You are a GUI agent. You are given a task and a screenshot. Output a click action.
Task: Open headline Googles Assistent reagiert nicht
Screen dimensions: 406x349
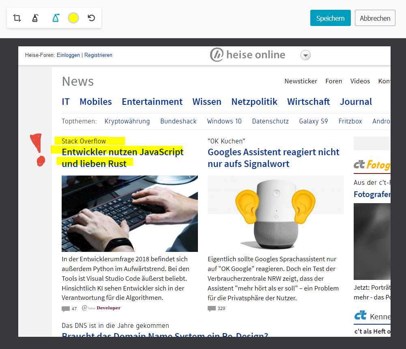(273, 158)
